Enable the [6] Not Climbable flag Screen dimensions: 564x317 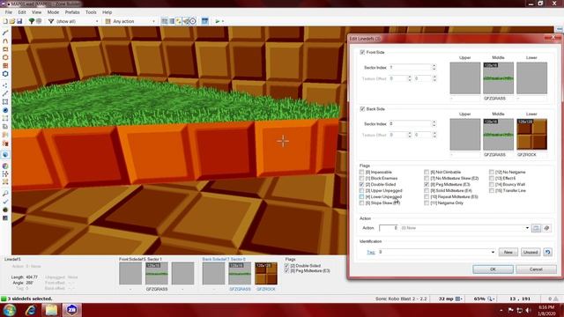427,173
